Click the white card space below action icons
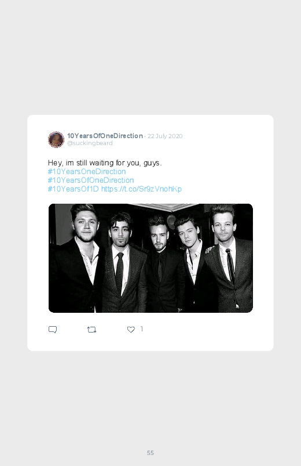Image resolution: width=301 pixels, height=466 pixels. point(150,343)
